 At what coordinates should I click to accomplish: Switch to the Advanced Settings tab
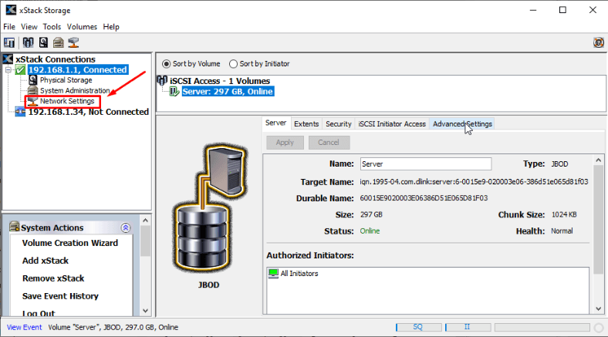tap(462, 123)
